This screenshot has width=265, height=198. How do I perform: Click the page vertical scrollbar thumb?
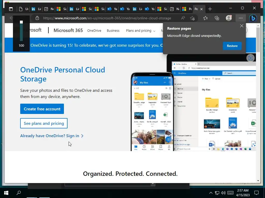258,40
